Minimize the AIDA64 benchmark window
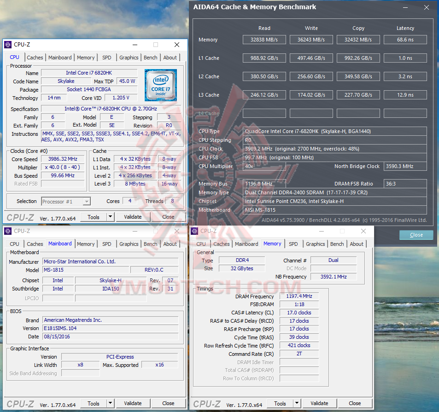Screen dimensions: 439x412 [405, 7]
